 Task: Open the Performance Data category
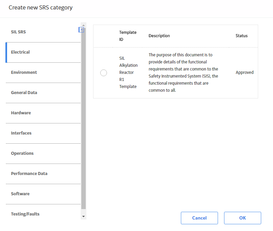(43, 174)
